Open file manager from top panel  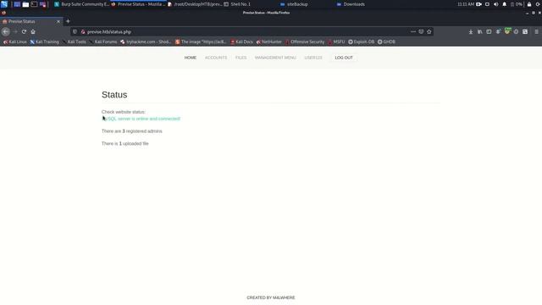pyautogui.click(x=25, y=4)
